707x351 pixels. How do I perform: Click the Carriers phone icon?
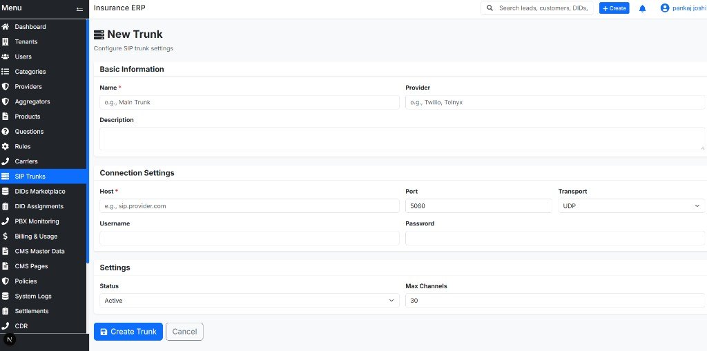[x=6, y=161]
